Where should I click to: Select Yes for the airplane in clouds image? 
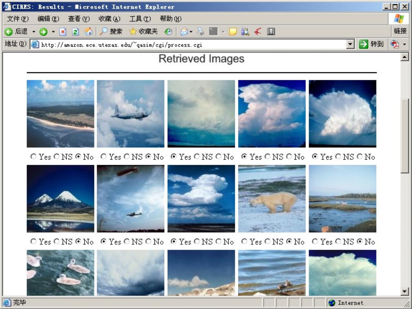(x=104, y=157)
